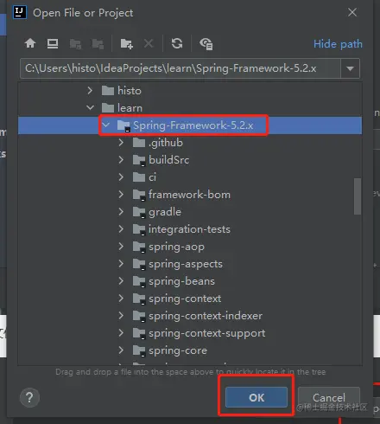This screenshot has width=380, height=424.
Task: Go to Home directory icon
Action: tap(30, 43)
